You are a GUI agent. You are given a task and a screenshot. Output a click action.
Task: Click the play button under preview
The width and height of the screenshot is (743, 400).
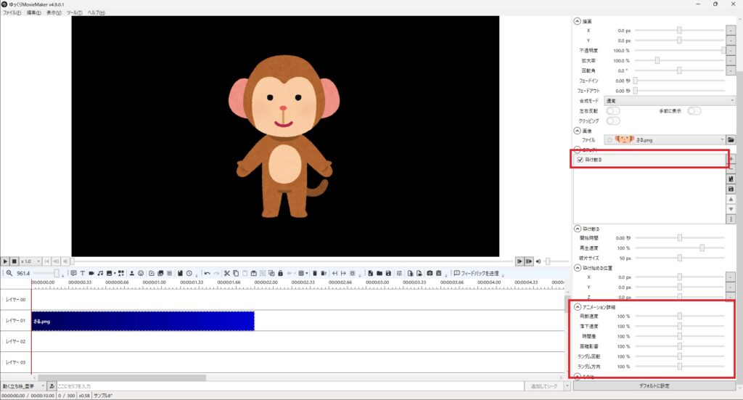(x=5, y=261)
